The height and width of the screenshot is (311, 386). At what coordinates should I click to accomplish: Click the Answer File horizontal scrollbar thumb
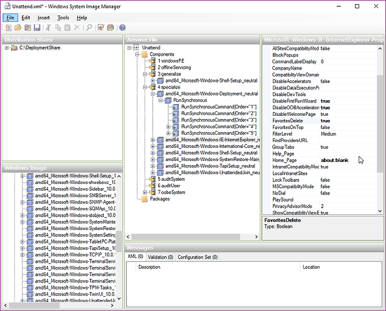[x=186, y=236]
